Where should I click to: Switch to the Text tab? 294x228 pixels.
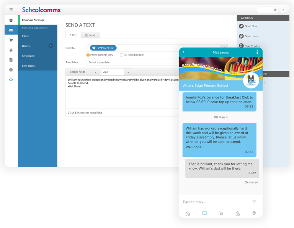tap(73, 35)
